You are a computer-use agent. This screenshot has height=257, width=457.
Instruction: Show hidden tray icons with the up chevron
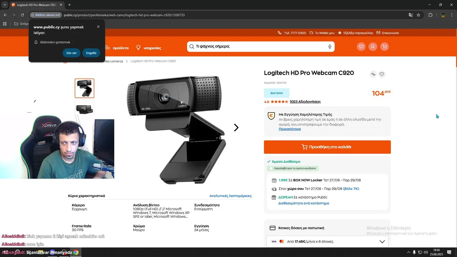point(409,252)
